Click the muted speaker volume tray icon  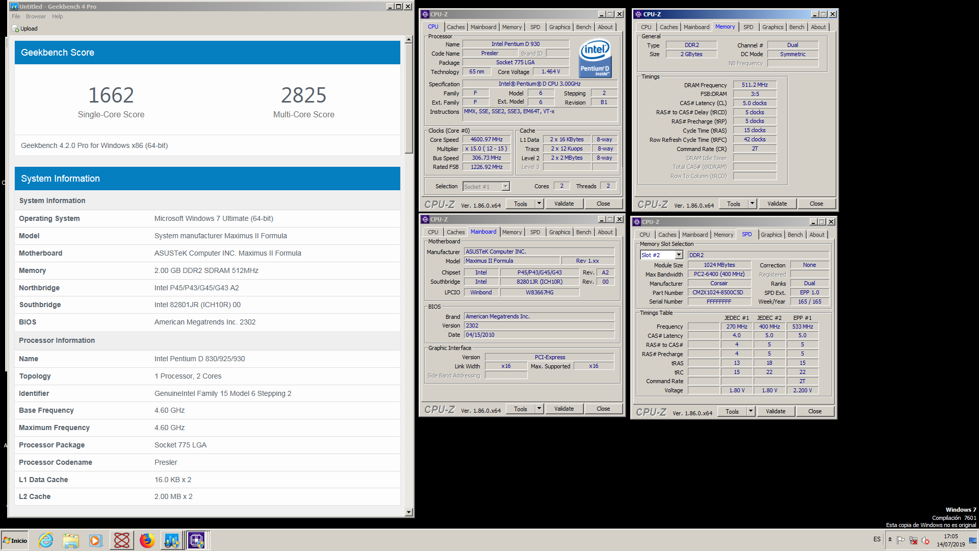(x=925, y=540)
